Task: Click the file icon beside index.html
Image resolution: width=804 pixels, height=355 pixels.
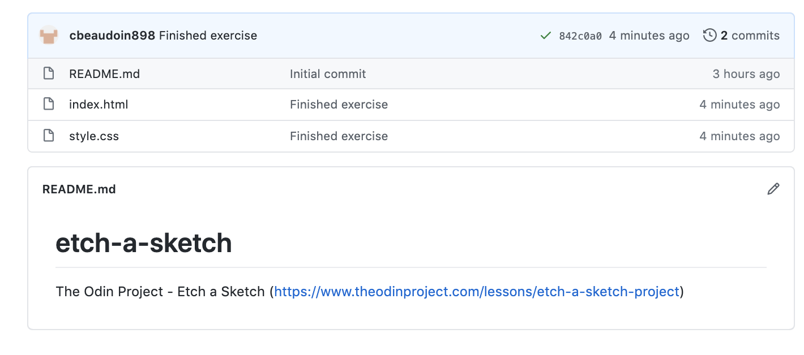Action: click(x=49, y=104)
